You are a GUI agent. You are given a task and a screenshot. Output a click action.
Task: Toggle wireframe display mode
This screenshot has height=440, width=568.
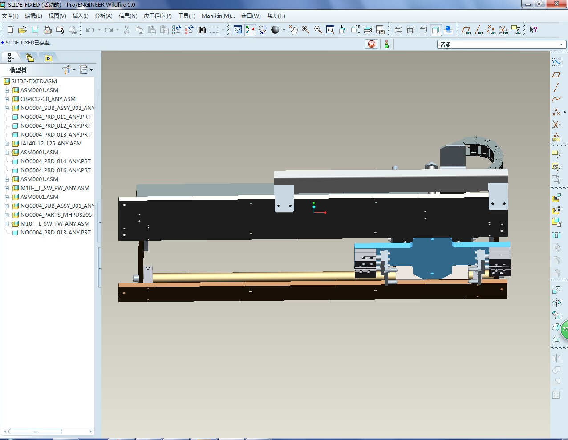tap(398, 30)
